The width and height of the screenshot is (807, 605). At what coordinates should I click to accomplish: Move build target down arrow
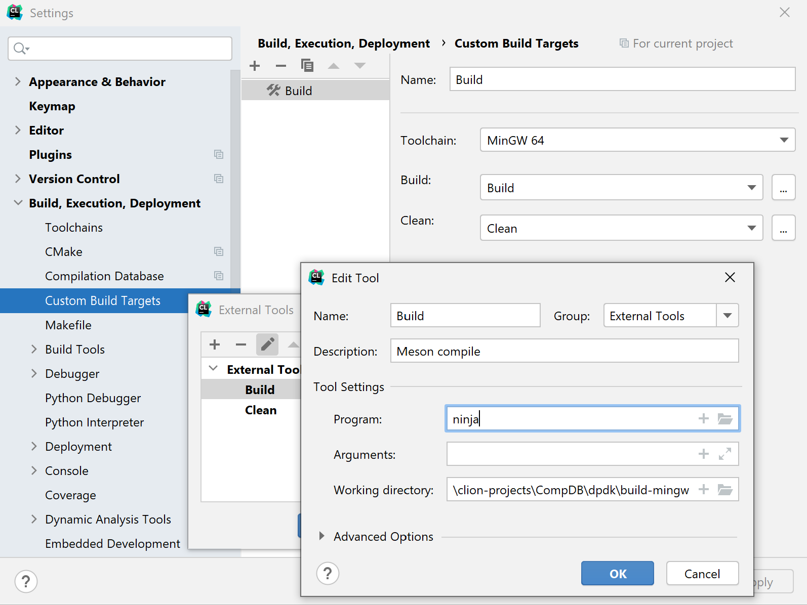pyautogui.click(x=360, y=66)
